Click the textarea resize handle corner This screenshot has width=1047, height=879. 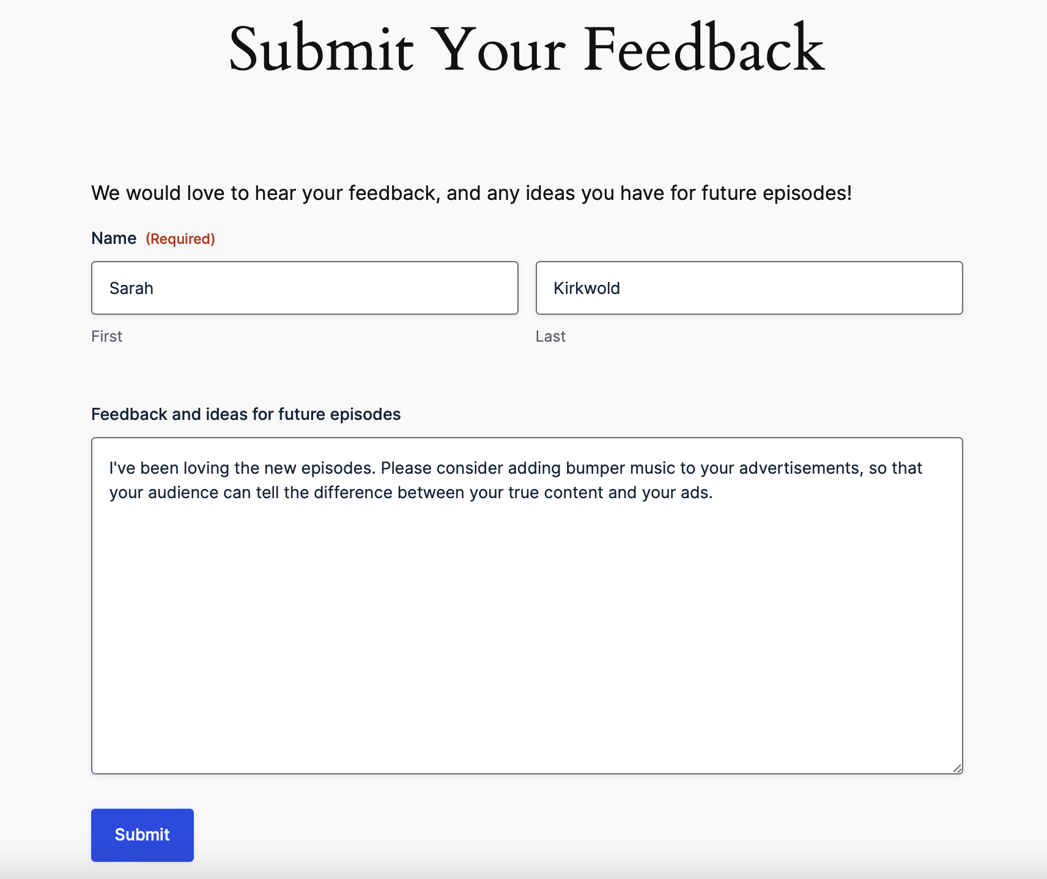click(x=957, y=768)
